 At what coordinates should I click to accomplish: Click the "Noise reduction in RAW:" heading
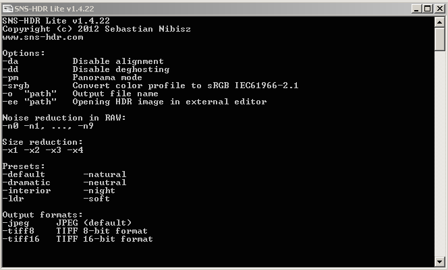tap(64, 118)
